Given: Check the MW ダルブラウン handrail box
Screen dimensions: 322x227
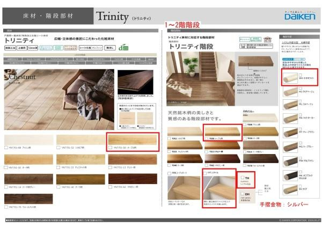Looking at the screenshot, I should 300,158.
